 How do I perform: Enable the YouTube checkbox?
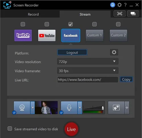(x=47, y=24)
